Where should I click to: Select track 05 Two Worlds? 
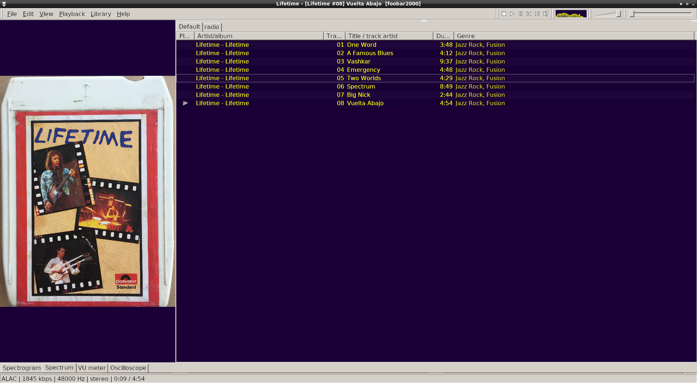(x=435, y=78)
